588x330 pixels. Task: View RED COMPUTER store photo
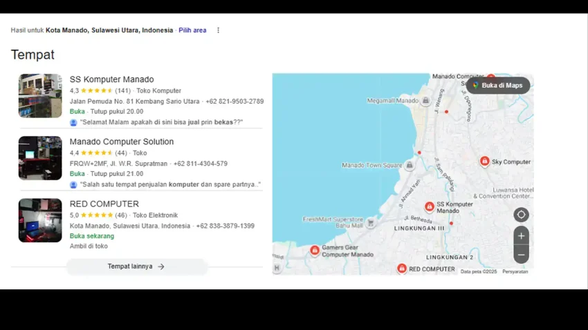[x=40, y=220]
